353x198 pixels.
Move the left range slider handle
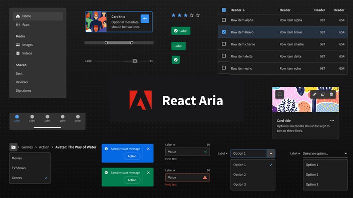click(106, 43)
